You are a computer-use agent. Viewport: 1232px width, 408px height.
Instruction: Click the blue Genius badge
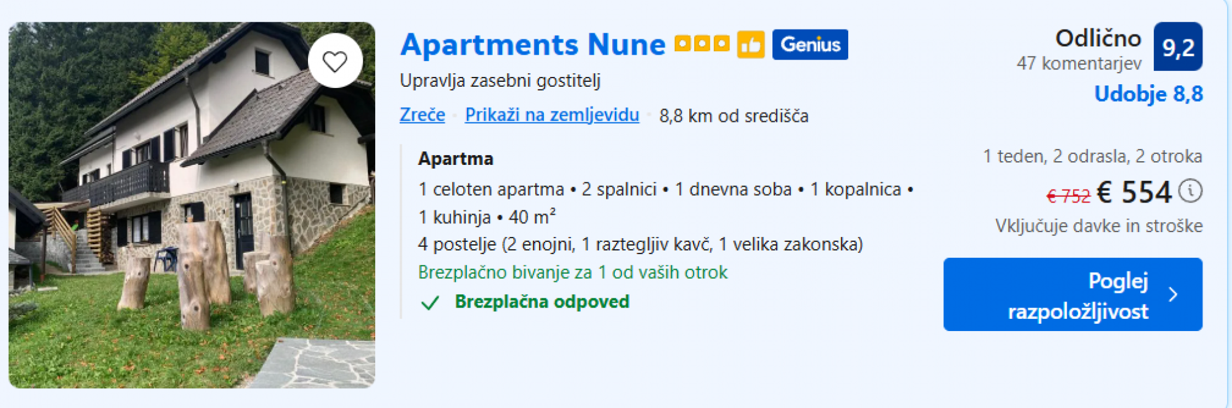coord(810,45)
